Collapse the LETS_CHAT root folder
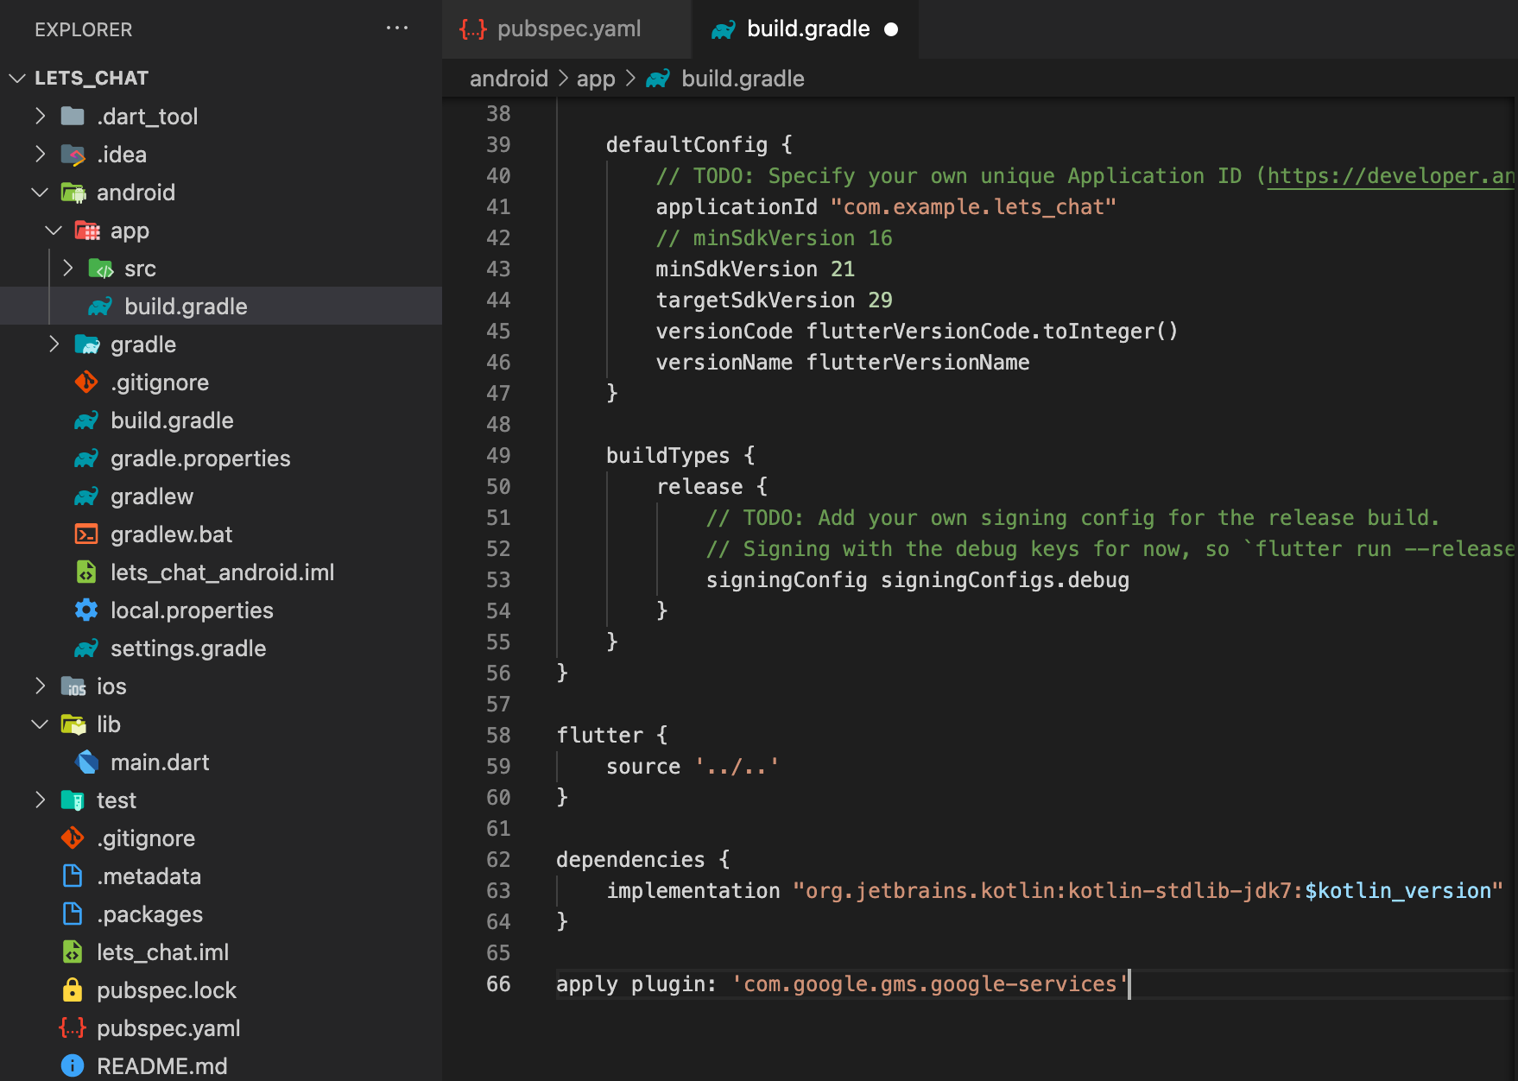This screenshot has width=1518, height=1081. point(17,78)
